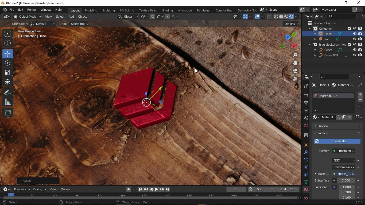This screenshot has height=205, width=365.
Task: Open the GGX distribution dropdown
Action: coord(344,160)
